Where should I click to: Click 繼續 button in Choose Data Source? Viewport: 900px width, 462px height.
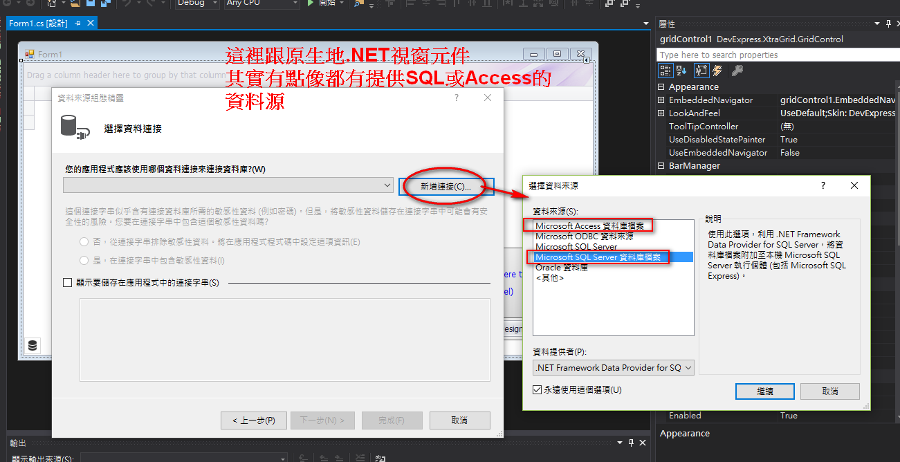pos(765,391)
